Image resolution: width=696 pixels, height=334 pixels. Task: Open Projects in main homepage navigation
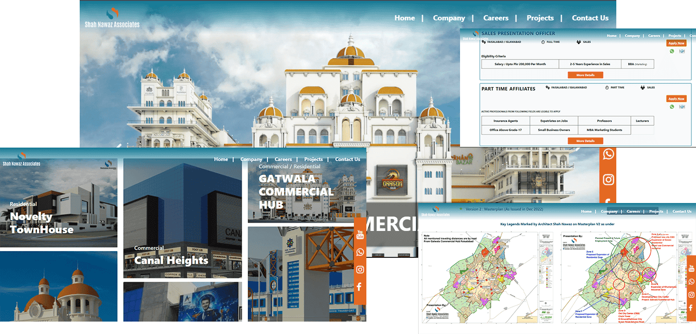pos(540,18)
